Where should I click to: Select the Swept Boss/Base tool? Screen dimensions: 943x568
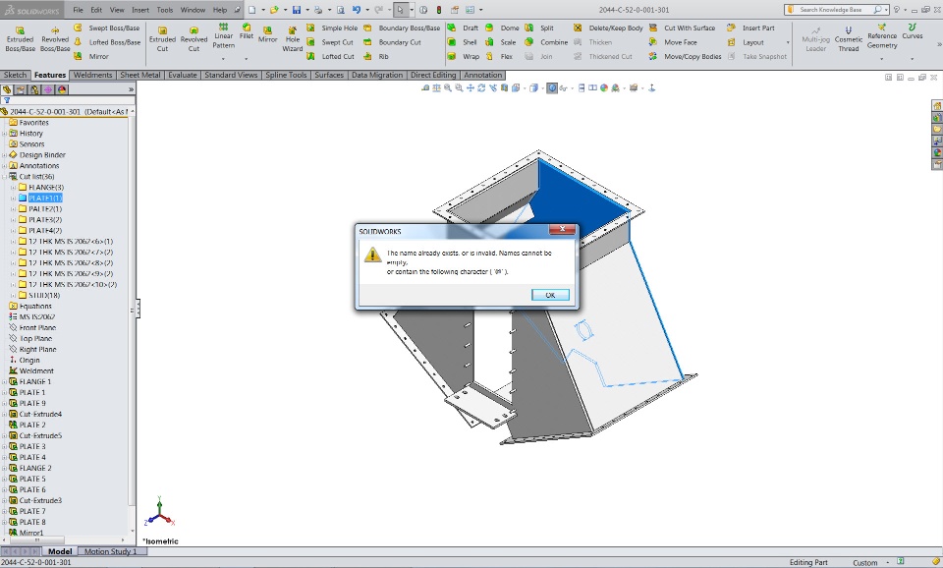click(x=107, y=28)
